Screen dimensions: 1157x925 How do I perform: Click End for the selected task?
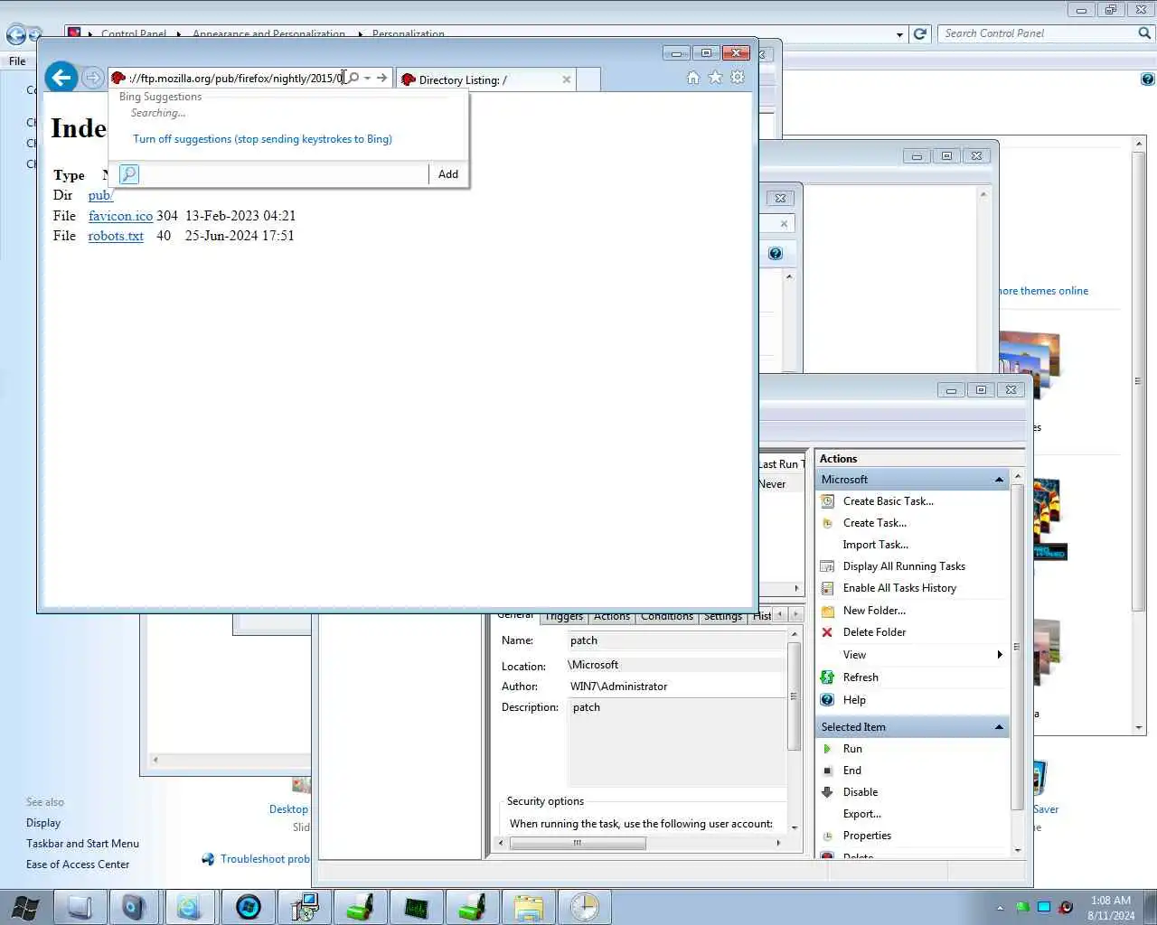(851, 771)
